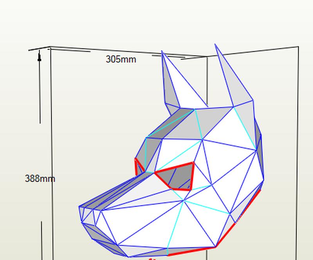Select the red bottom edge of the neck
Viewport: 313px width, 260px height.
click(192, 251)
